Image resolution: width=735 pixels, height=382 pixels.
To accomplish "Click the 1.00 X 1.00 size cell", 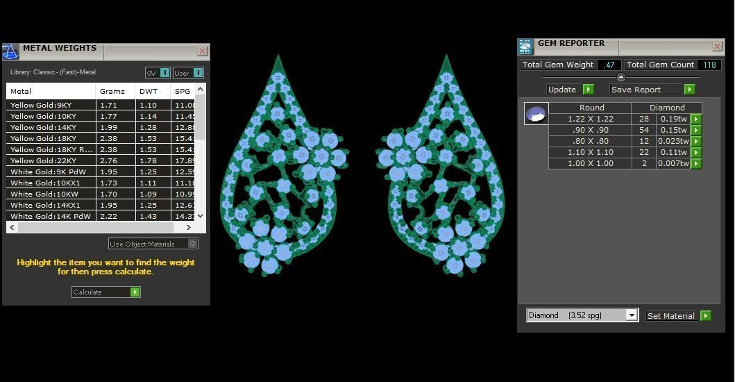I will pos(590,163).
